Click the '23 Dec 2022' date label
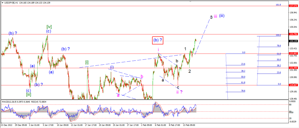Screen dimensions: 299x128 click(6, 125)
